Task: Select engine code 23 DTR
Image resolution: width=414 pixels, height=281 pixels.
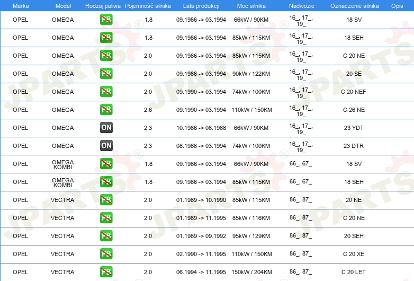Action: 354,146
